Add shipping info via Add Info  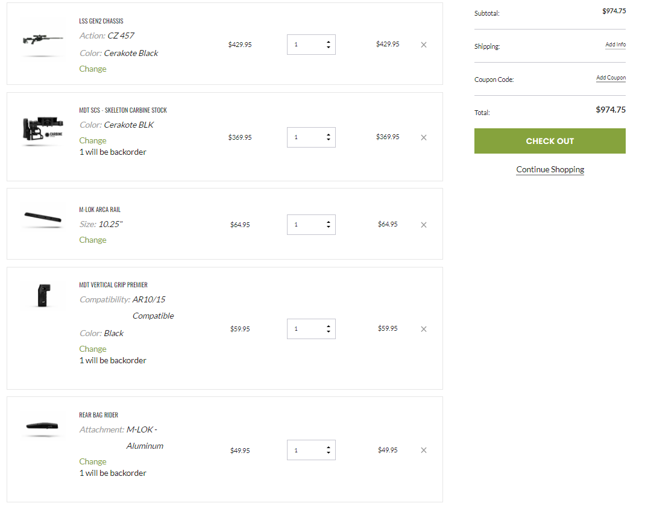[x=615, y=45]
